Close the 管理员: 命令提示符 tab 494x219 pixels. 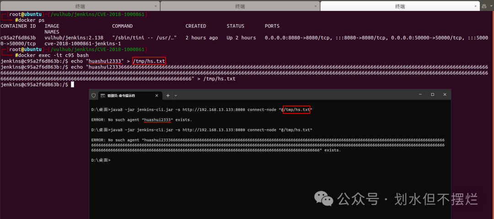point(157,95)
